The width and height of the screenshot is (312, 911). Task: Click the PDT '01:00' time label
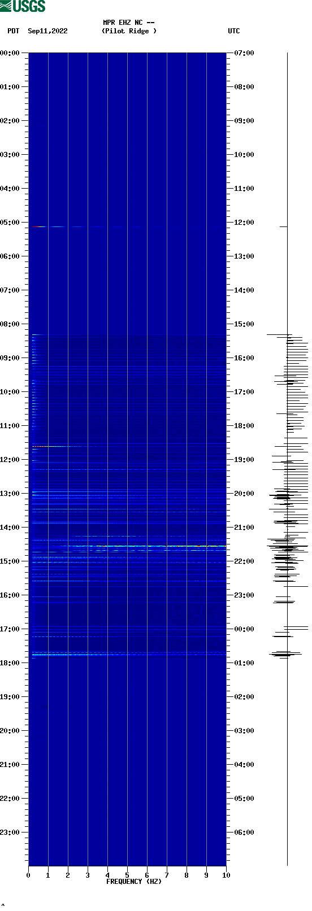pyautogui.click(x=10, y=87)
